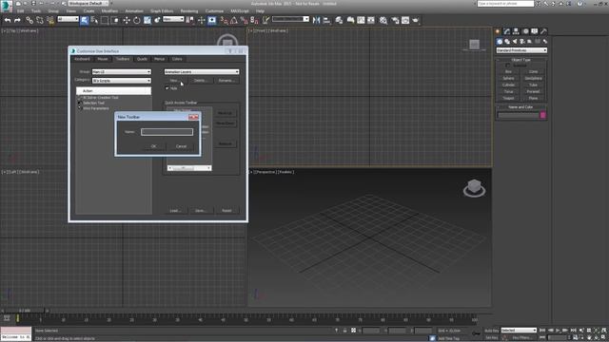Open Render Setup icon

point(395,20)
